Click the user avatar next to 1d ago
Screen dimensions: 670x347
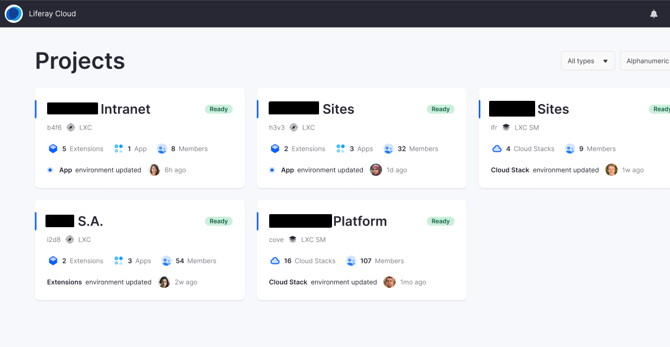pyautogui.click(x=376, y=170)
